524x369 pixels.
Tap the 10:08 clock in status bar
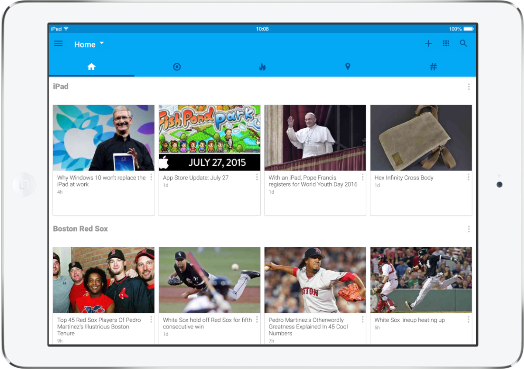point(262,29)
